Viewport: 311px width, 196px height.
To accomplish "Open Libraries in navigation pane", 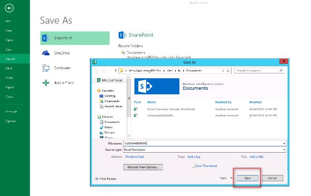I will coord(105,117).
